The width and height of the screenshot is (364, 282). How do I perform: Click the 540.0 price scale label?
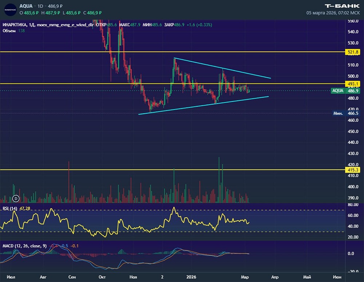353,32
